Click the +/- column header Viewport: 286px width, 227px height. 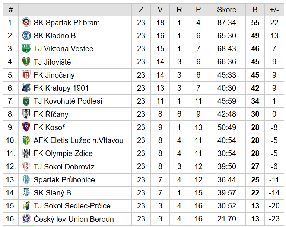coord(274,10)
